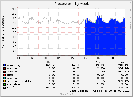Click the x-axis label 05
Viewport: 133px width, 97px height.
pyautogui.click(x=72, y=58)
